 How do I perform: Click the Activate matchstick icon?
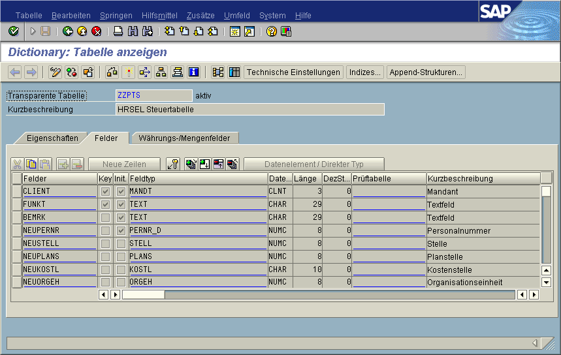[x=129, y=72]
